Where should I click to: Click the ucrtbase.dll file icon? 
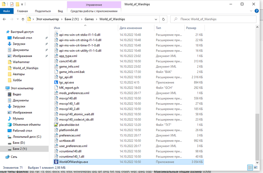pyautogui.click(x=56, y=141)
